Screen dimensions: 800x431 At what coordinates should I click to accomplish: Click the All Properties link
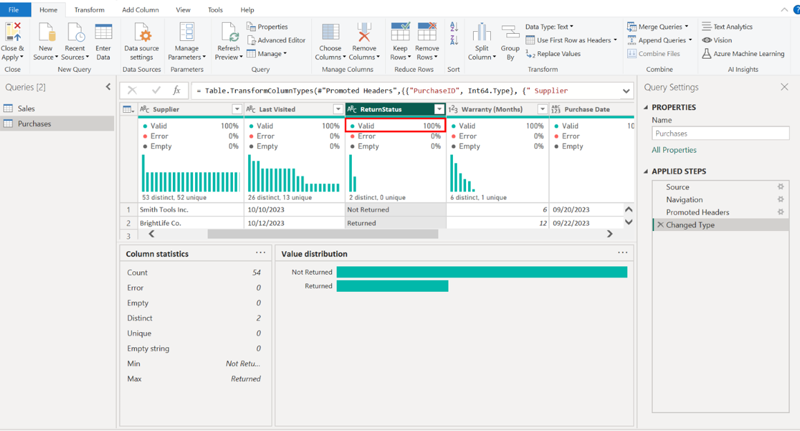point(673,150)
